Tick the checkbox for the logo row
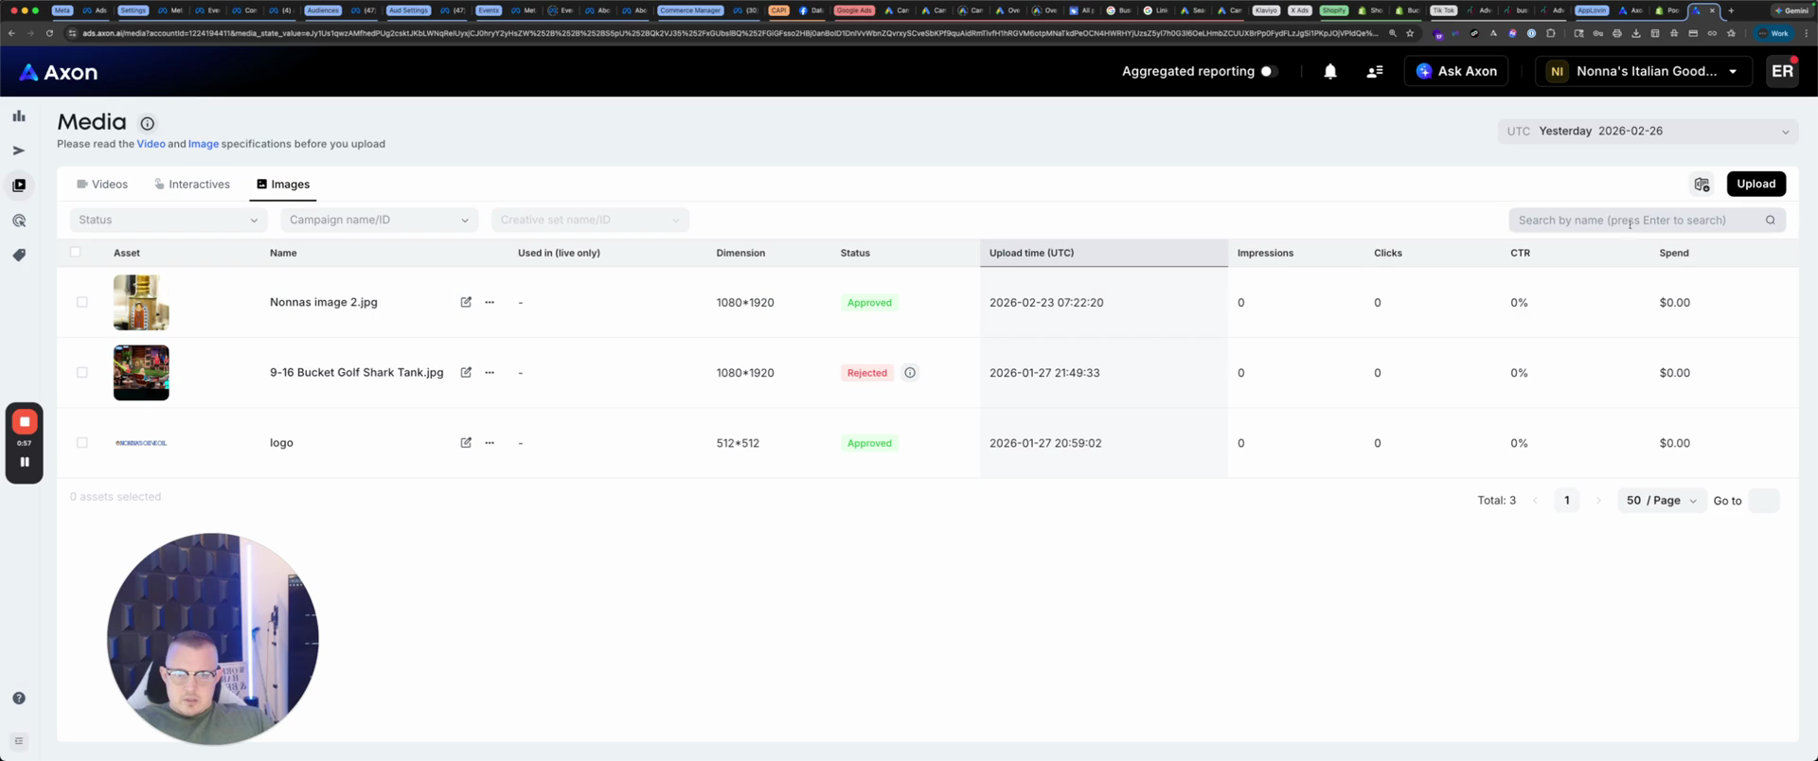This screenshot has height=761, width=1818. [x=82, y=443]
